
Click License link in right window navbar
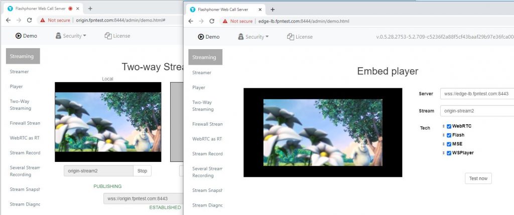(300, 37)
